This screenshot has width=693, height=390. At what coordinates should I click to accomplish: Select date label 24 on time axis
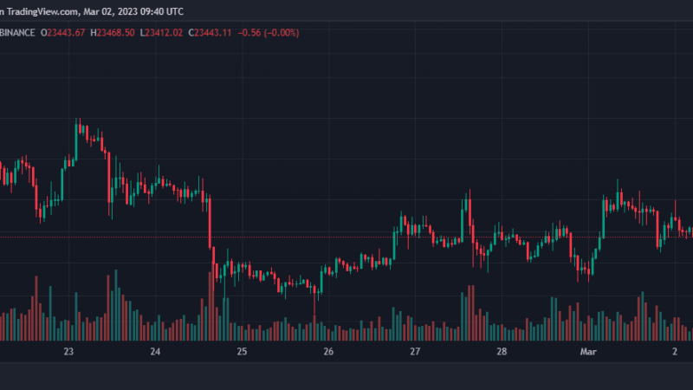[155, 352]
